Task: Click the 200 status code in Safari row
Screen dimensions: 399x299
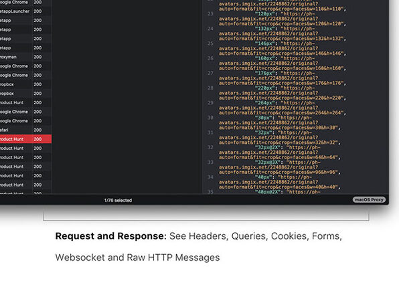Action: (37, 130)
